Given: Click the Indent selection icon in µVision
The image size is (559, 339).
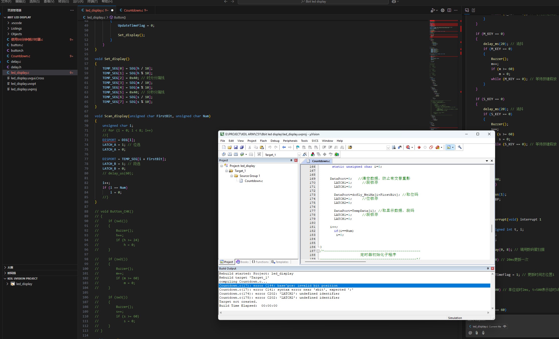Looking at the screenshot, I should [x=324, y=147].
